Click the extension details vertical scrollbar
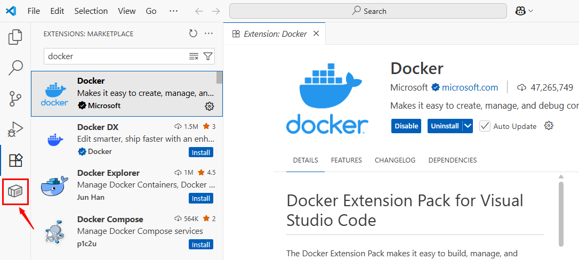Viewport: 579px width, 260px height. (x=561, y=213)
